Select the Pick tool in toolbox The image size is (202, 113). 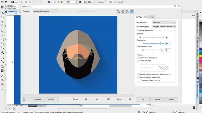pos(2,13)
